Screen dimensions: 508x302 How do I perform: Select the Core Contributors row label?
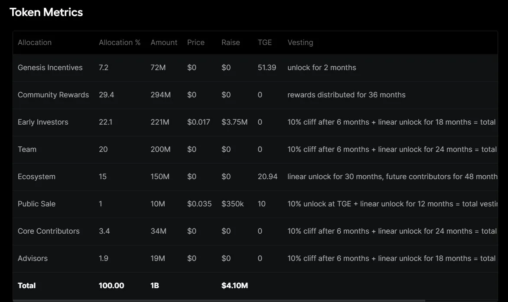click(49, 231)
